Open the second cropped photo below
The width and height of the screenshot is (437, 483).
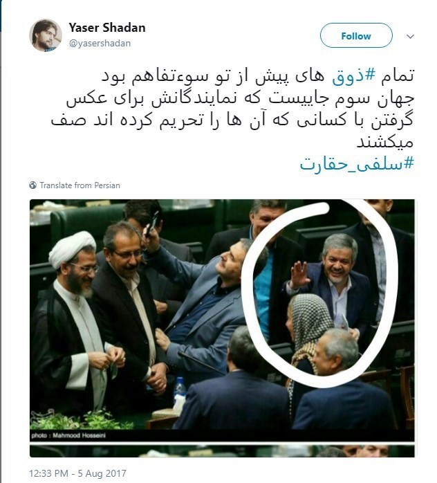click(x=222, y=451)
